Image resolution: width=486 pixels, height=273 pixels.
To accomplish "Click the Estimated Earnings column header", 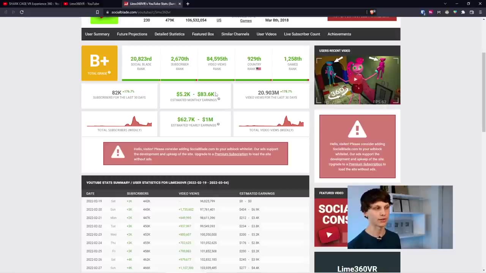I will click(257, 193).
